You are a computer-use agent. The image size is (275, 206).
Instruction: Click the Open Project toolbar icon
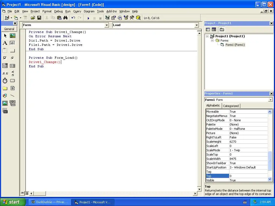coord(33,18)
